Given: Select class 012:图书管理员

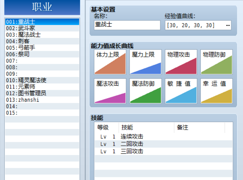Looking at the screenshot, I should coord(42,93).
